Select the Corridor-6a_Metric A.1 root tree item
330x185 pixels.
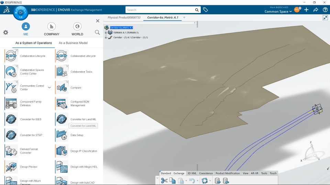click(x=121, y=27)
